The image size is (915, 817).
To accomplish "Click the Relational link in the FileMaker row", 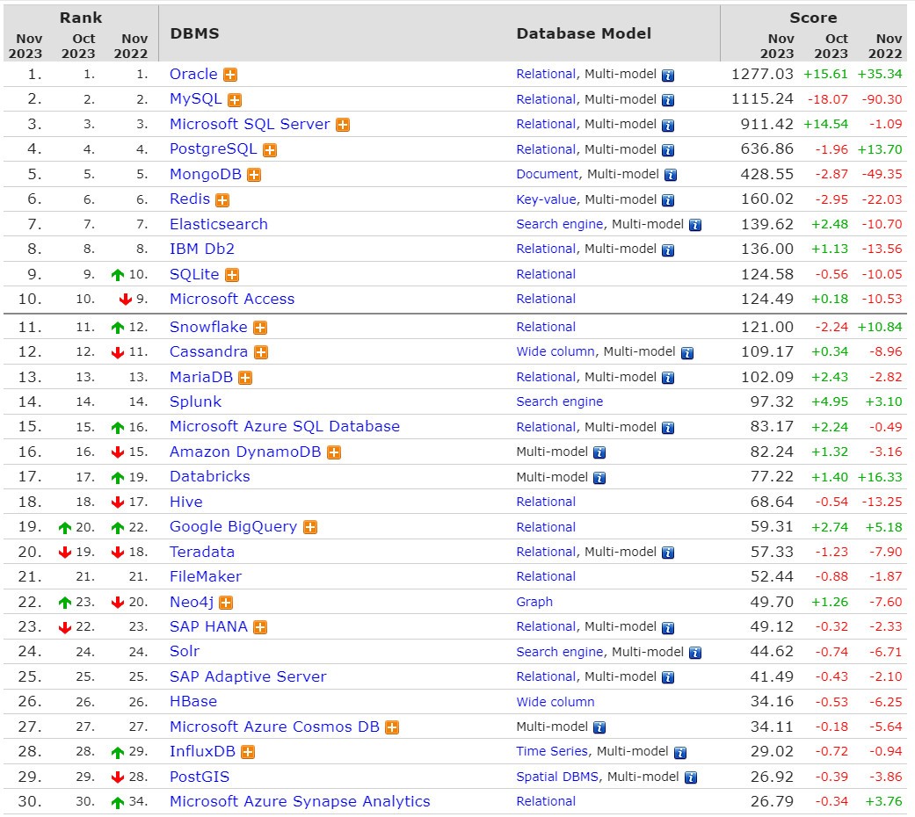I will [546, 576].
